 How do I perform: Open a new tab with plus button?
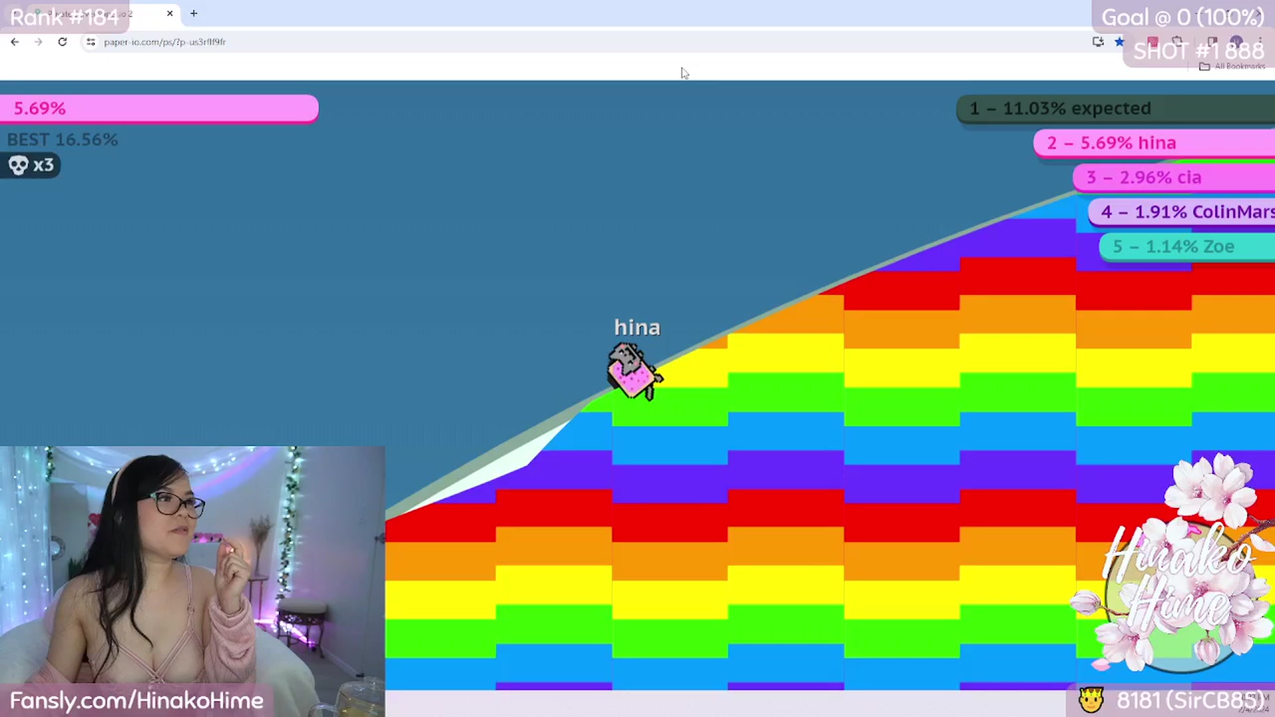(x=194, y=13)
